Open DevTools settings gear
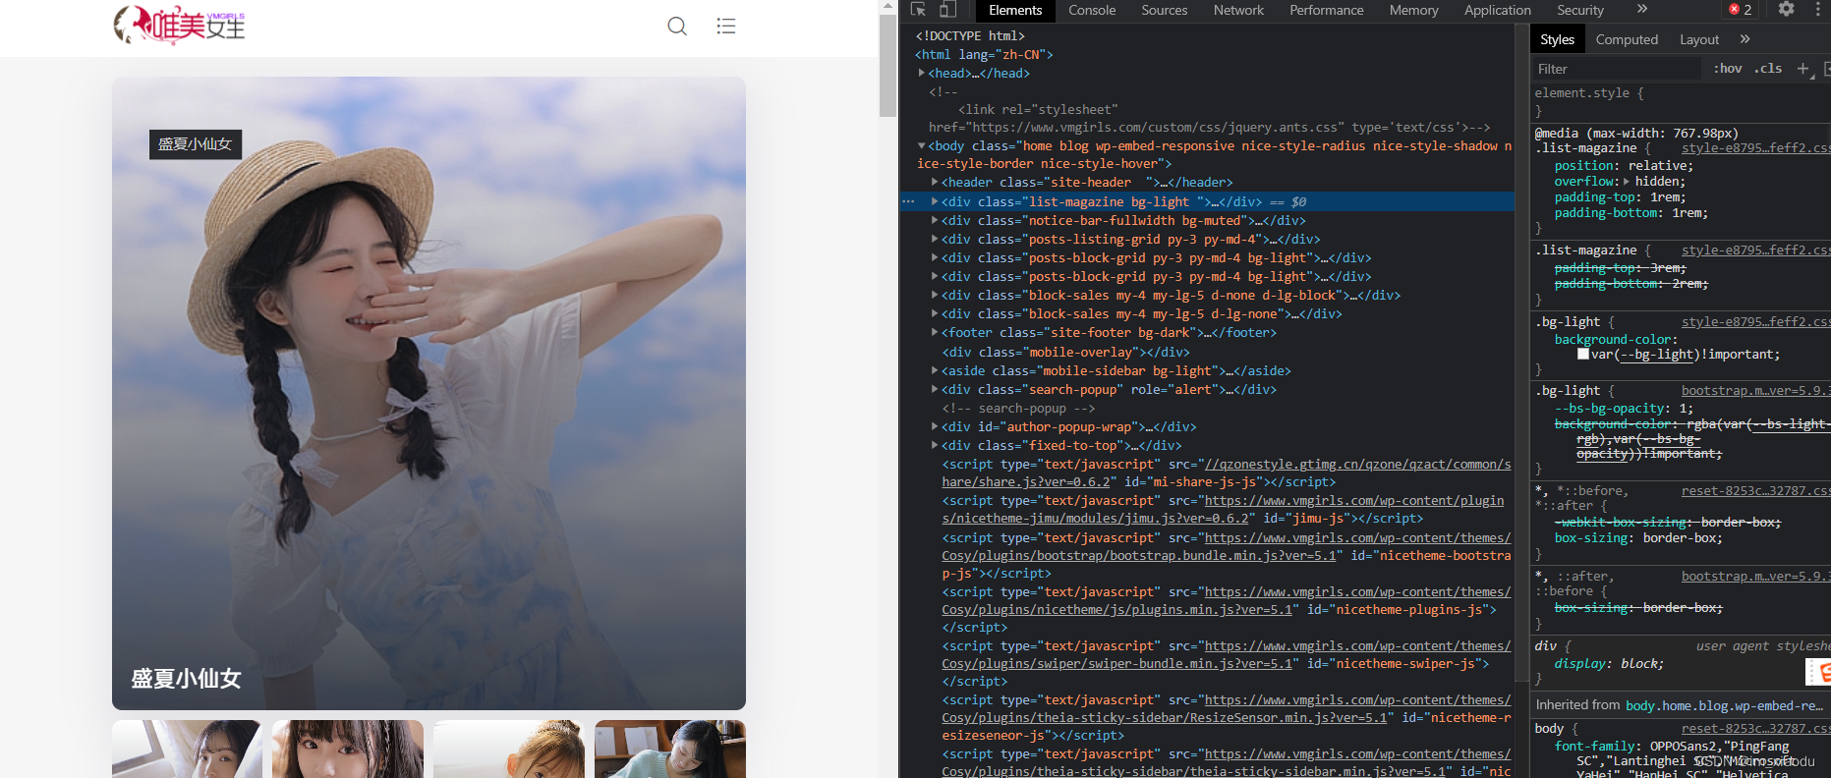Screen dimensions: 1831x778 1787,10
